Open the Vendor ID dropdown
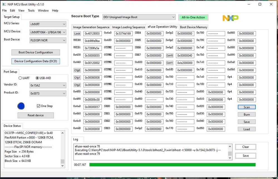This screenshot has height=179, width=278. [x=48, y=85]
